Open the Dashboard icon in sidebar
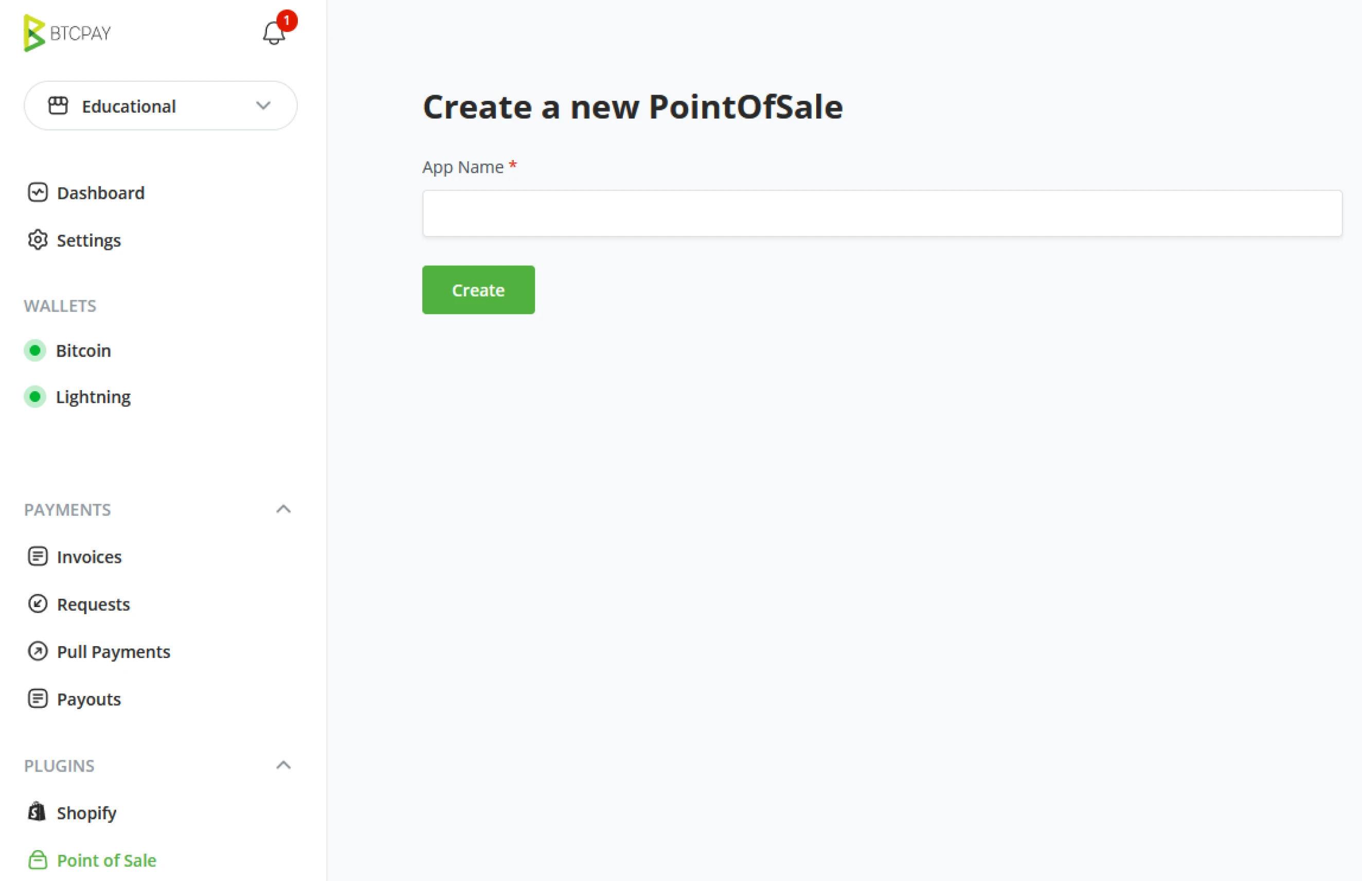This screenshot has width=1362, height=881. tap(38, 193)
